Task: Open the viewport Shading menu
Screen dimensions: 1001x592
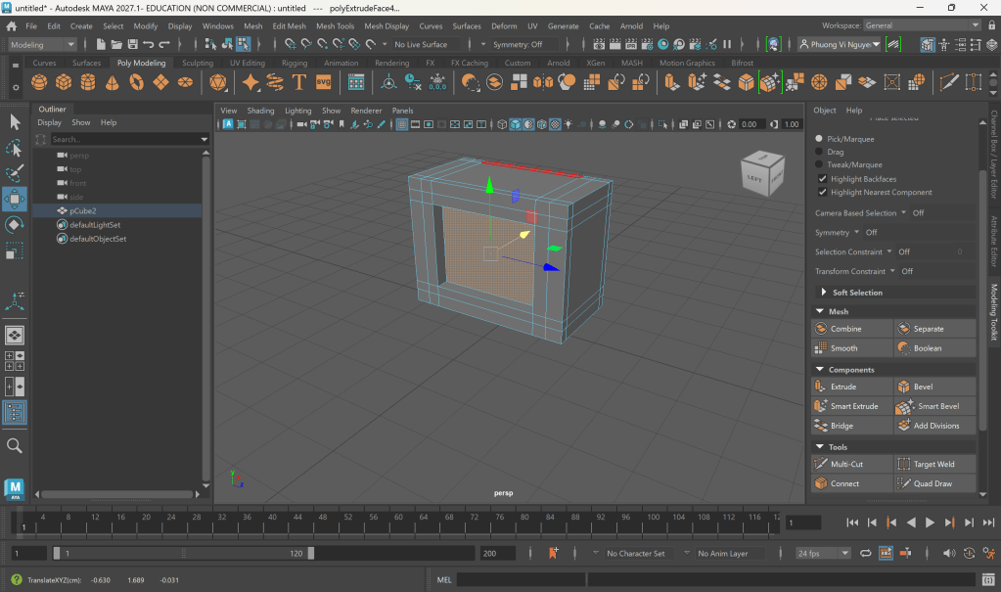Action: (260, 111)
